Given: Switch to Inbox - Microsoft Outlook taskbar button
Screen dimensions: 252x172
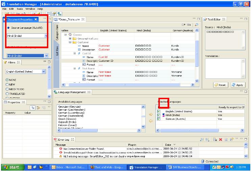Looking at the screenshot, I should tap(69, 167).
